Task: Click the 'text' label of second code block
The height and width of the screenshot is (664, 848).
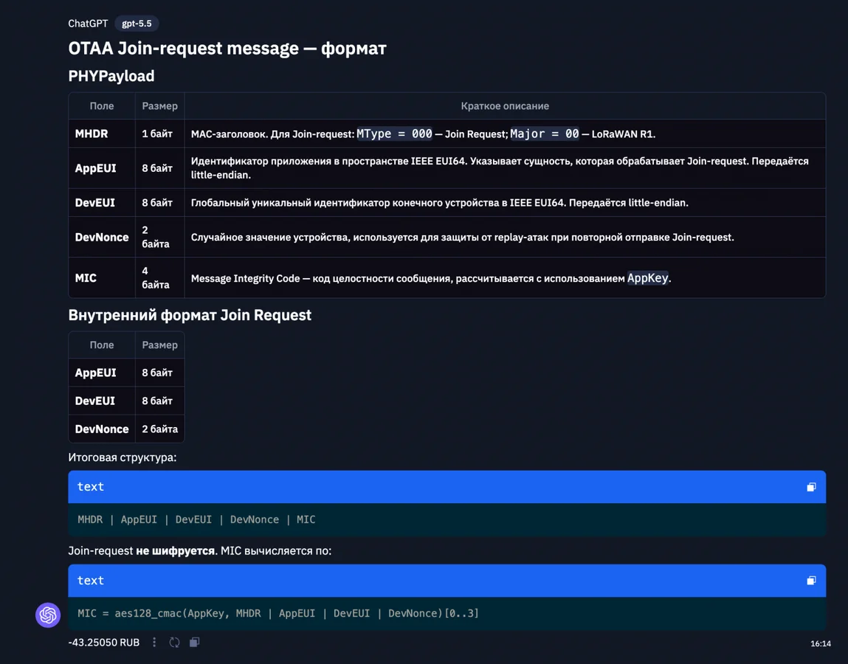Action: pos(90,580)
